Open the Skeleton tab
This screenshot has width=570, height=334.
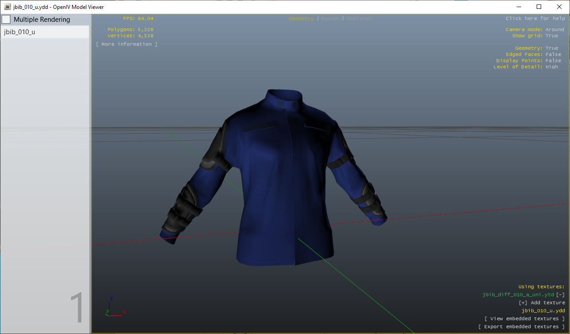point(359,18)
